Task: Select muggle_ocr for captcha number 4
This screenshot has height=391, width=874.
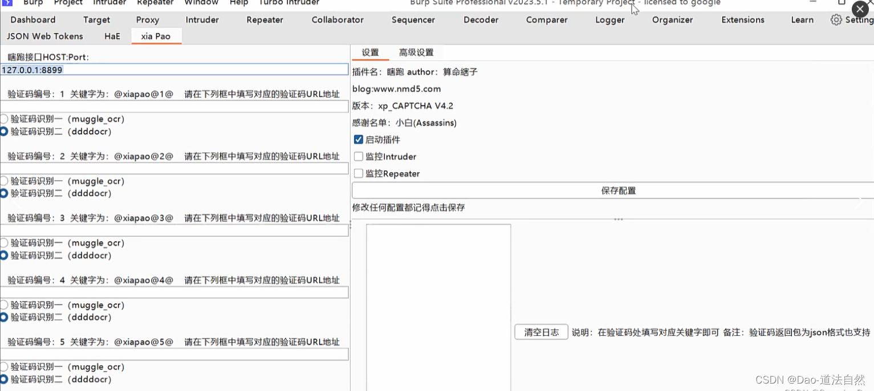Action: click(x=4, y=305)
